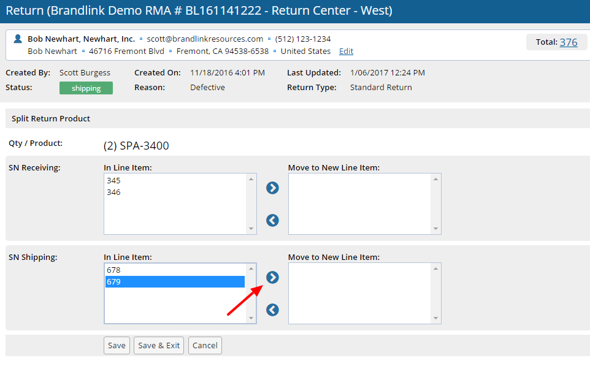The height and width of the screenshot is (366, 590).
Task: Cancel the split return
Action: (205, 346)
